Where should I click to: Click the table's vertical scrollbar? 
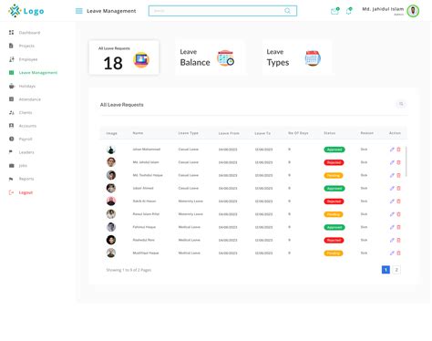point(406,161)
